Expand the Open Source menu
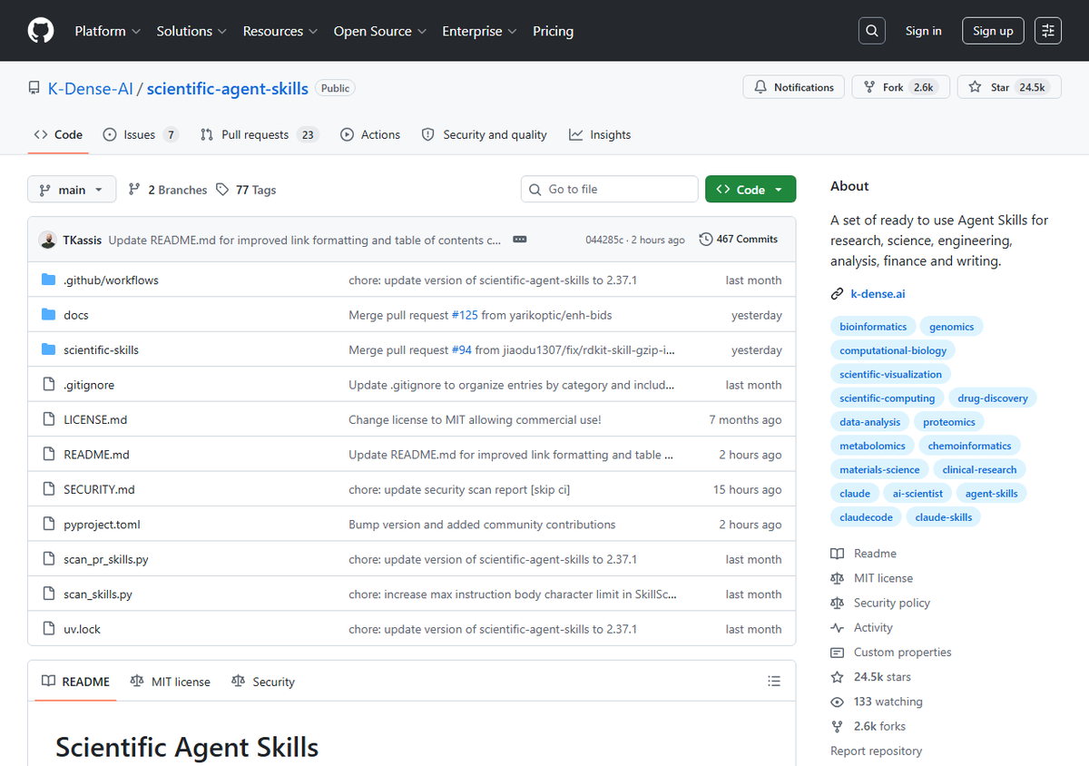 380,31
